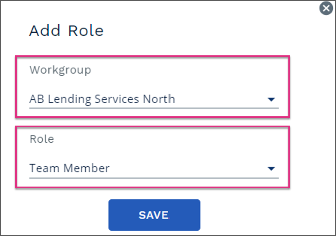Click the underline beneath Workgroup value
336x236 pixels.
[154, 108]
